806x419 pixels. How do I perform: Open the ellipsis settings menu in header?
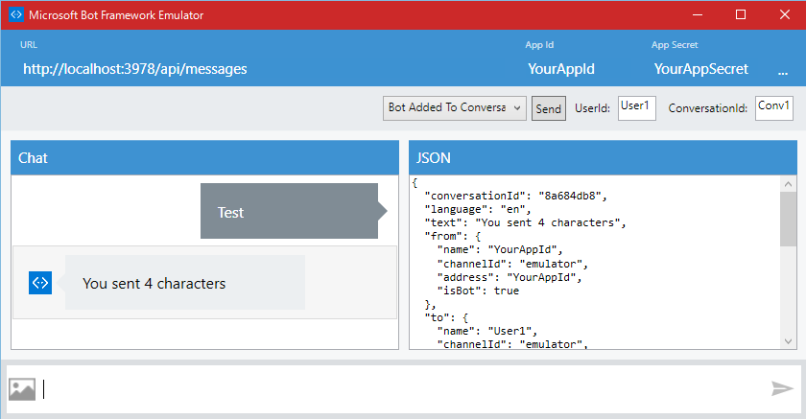tap(783, 74)
